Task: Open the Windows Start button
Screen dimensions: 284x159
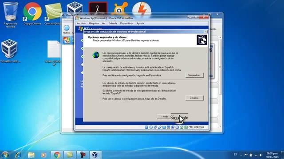Action: pos(5,155)
